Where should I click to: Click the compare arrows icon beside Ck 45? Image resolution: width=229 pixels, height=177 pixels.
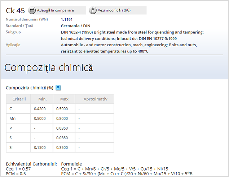coord(32,10)
